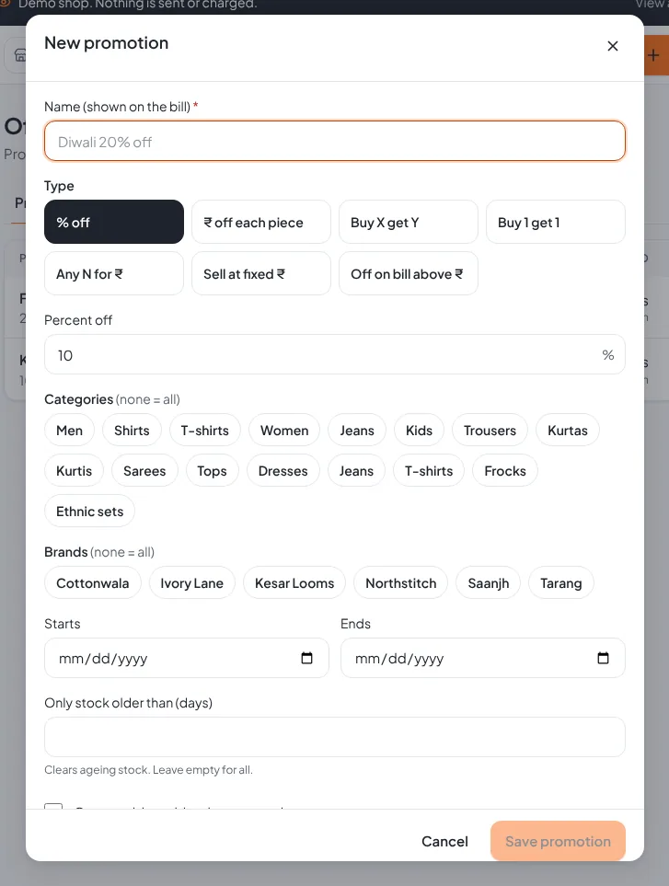Toggle the Dresses category chip

coord(283,471)
